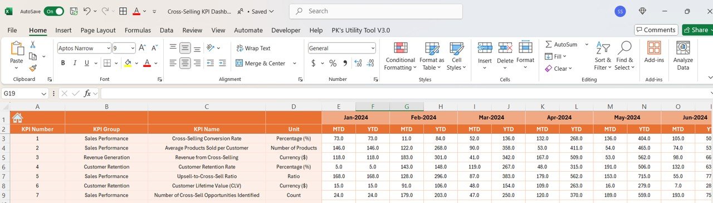Viewport: 713px width, 203px height.
Task: Click the Excel logo icon
Action: pyautogui.click(x=9, y=11)
